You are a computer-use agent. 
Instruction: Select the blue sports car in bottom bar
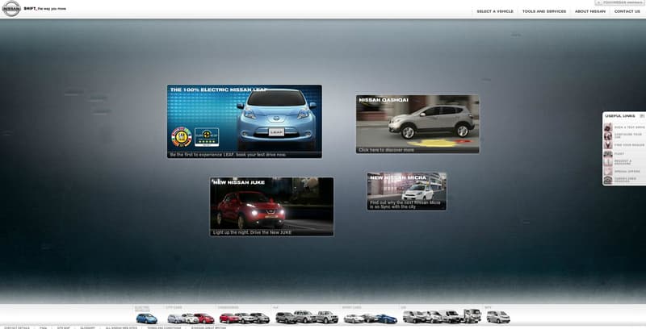[387, 319]
